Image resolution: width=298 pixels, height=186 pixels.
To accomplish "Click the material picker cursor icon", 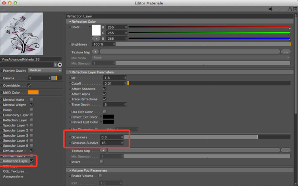I will click(x=60, y=65).
